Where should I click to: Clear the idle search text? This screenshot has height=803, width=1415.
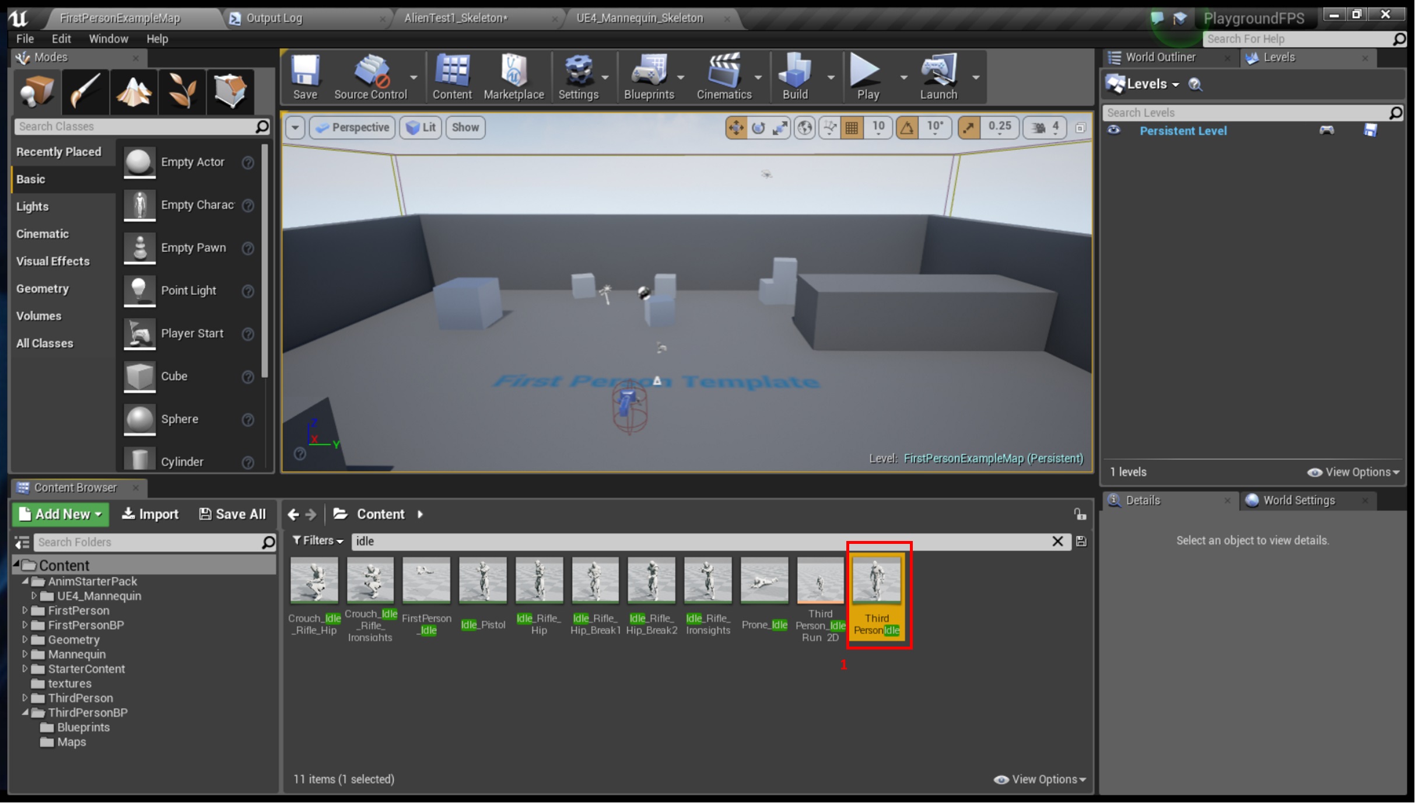click(x=1057, y=542)
